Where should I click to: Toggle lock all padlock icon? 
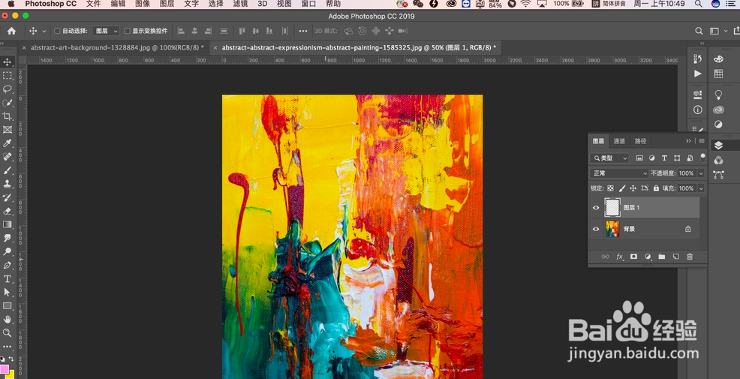(x=656, y=188)
